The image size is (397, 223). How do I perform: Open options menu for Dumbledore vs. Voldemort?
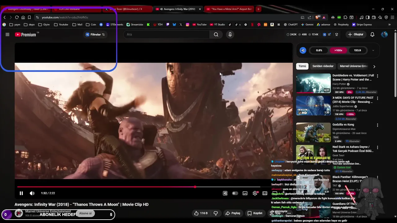[x=377, y=76]
